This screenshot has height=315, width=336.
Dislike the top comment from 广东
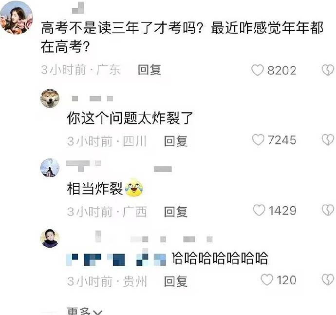pos(328,70)
